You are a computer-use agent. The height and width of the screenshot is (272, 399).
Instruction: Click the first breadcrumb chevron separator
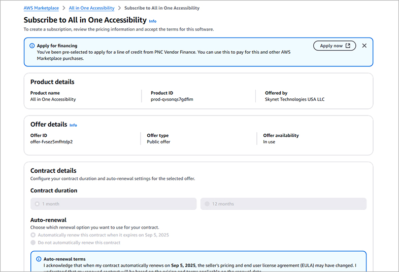tap(64, 8)
